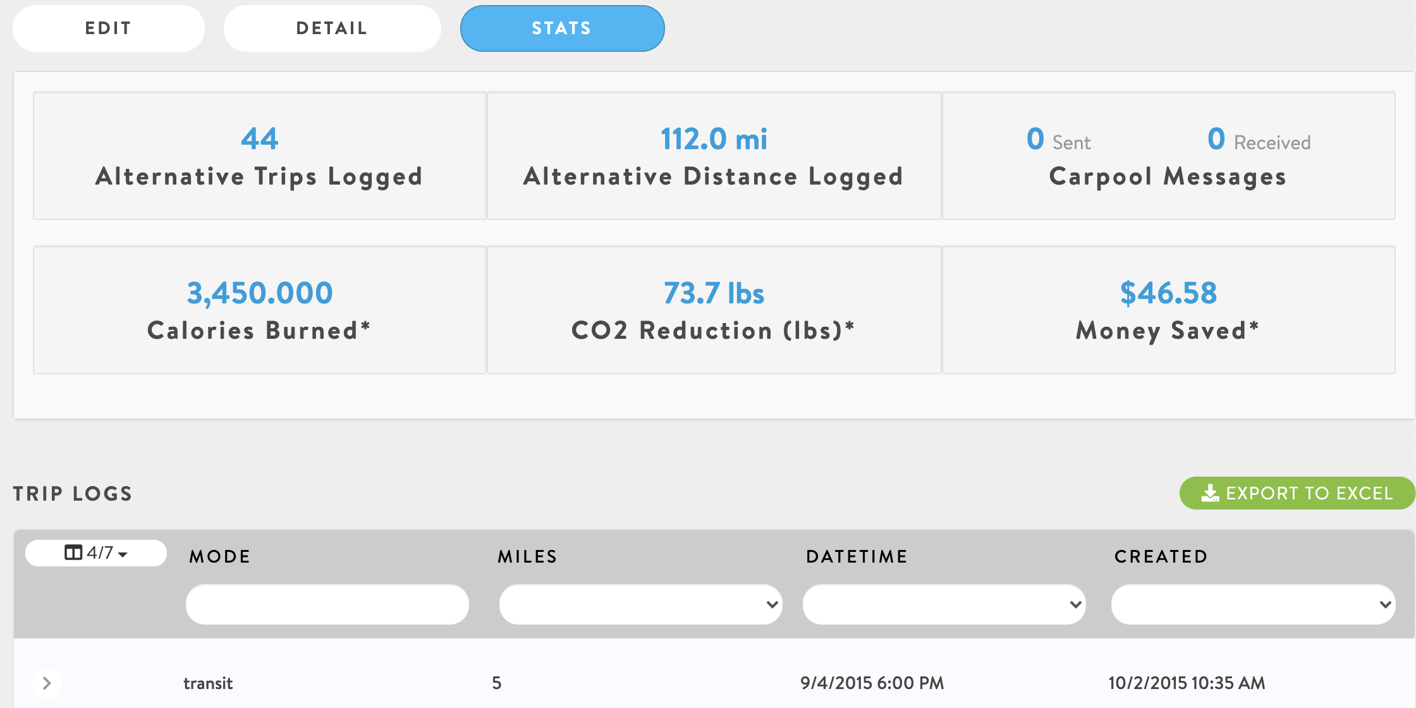Image resolution: width=1416 pixels, height=708 pixels.
Task: Click the 73.7 lbs CO2 Reduction card
Action: (714, 310)
